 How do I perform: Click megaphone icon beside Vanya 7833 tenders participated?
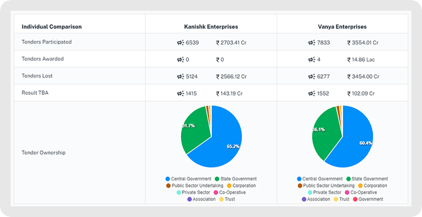312,42
